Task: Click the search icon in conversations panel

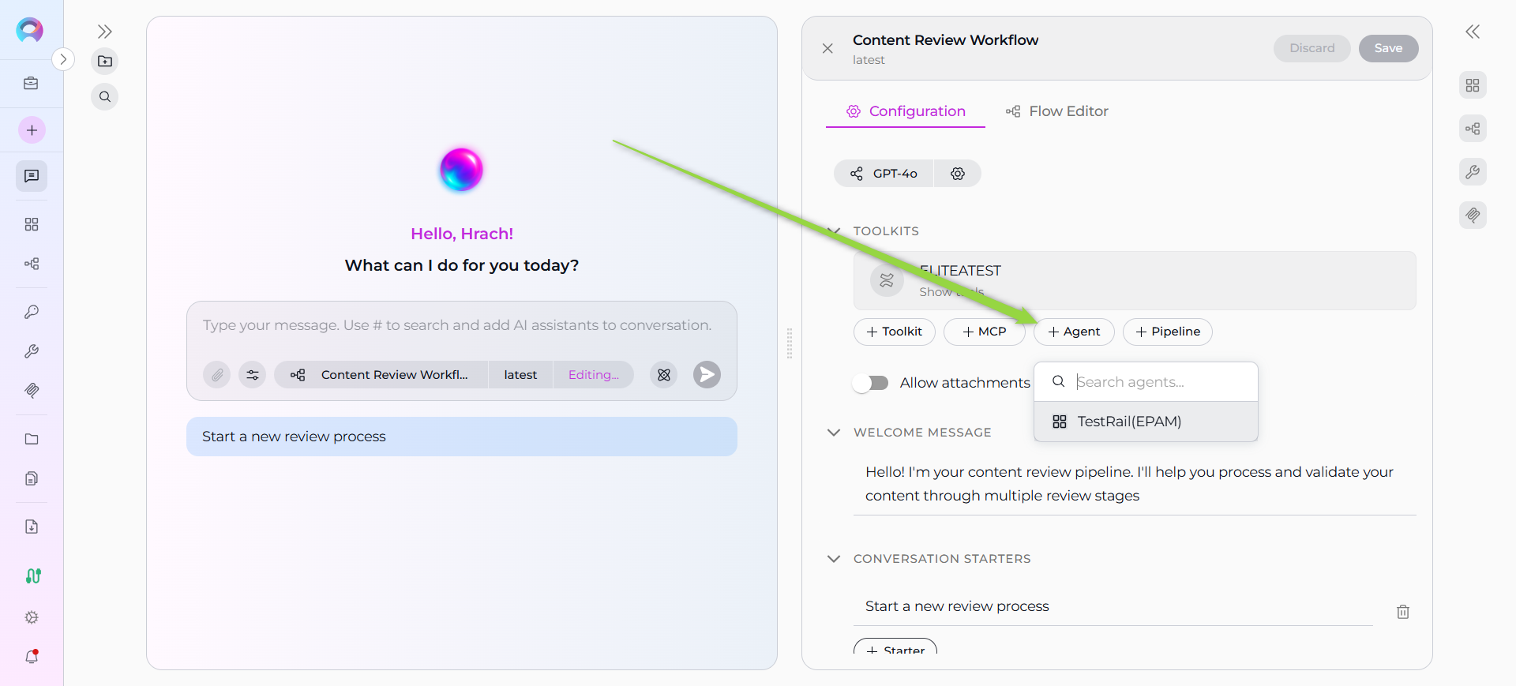Action: click(105, 97)
